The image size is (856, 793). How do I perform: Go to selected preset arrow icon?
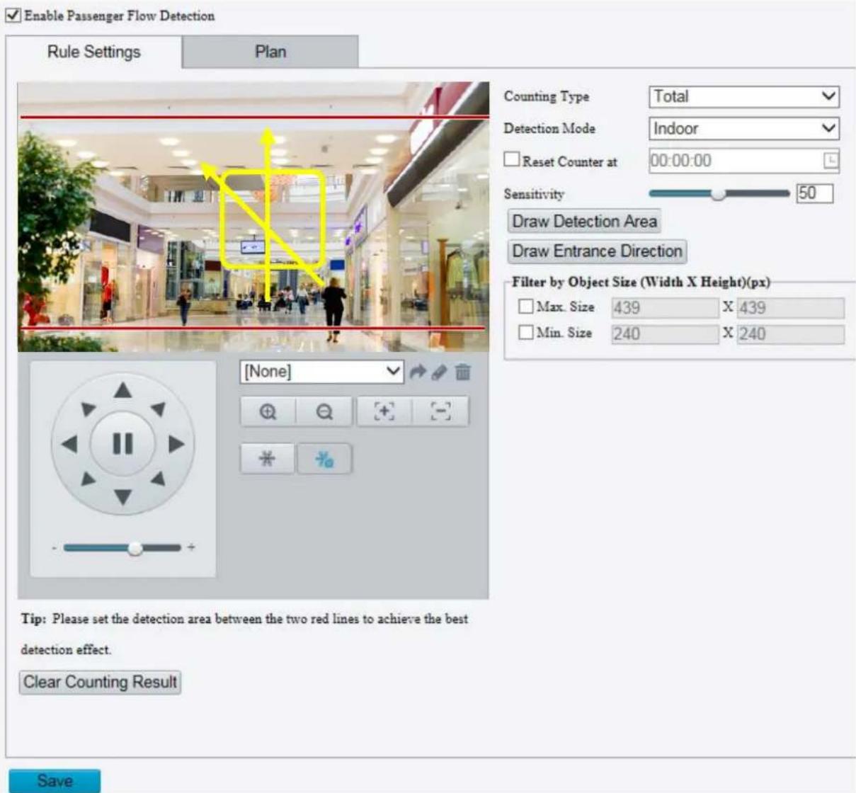(x=418, y=372)
